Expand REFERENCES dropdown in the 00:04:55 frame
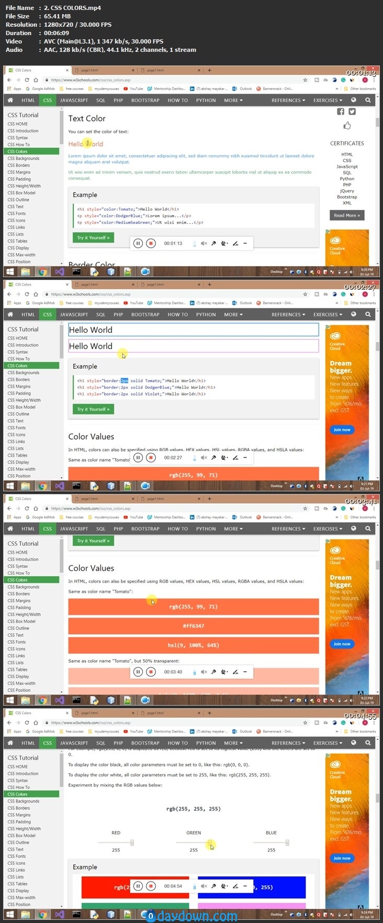This screenshot has width=383, height=923. (288, 743)
